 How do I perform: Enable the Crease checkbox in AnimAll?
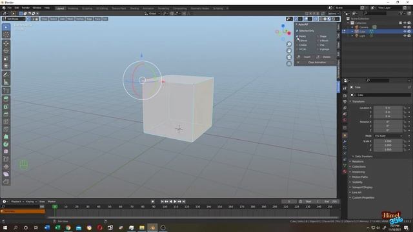point(297,45)
